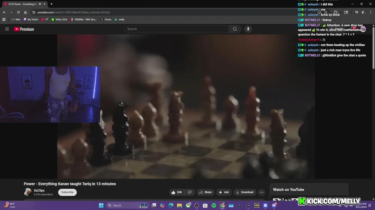375x210 pixels.
Task: Open Spotify from the taskbar
Action: pyautogui.click(x=214, y=205)
